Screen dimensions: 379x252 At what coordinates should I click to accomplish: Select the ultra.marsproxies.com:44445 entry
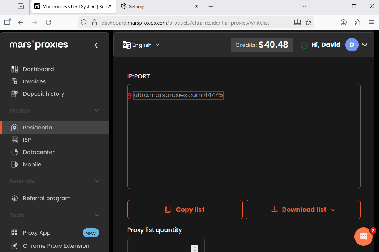pyautogui.click(x=178, y=95)
